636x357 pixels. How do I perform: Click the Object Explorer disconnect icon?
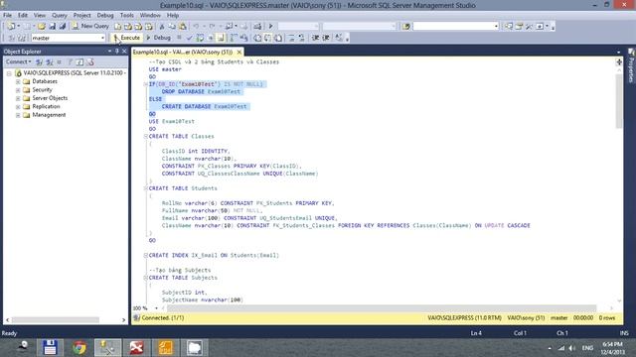coord(49,61)
